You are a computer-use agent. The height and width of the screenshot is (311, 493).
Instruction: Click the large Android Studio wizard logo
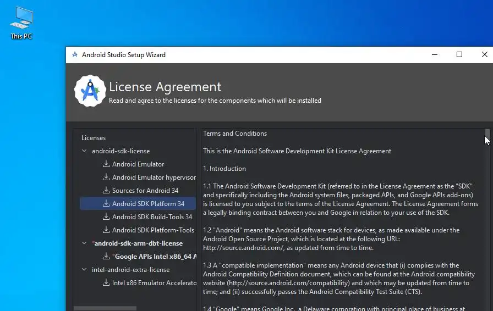90,91
